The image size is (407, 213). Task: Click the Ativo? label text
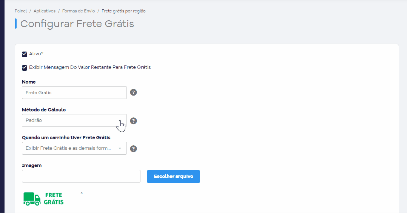(x=36, y=54)
